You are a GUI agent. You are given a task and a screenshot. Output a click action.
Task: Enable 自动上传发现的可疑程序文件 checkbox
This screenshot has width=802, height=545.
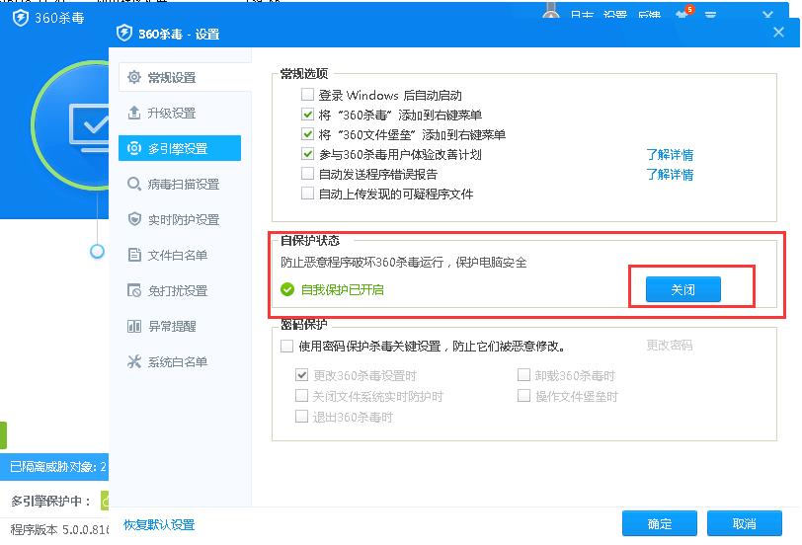coord(307,194)
